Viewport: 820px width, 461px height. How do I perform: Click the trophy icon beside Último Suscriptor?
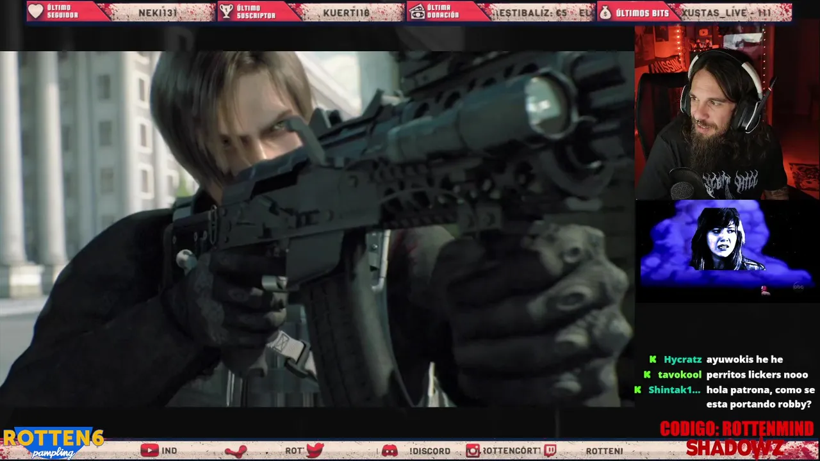226,12
